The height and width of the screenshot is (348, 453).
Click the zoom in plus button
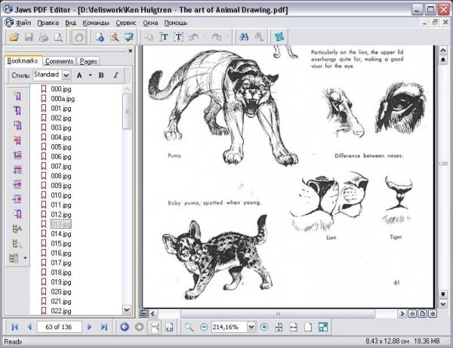264,327
